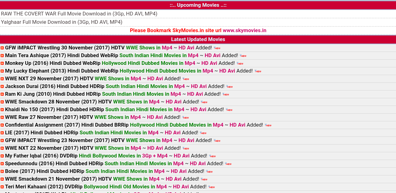
Task: Click 'Bollywood Hindi Old Movies in' on Teri Meri Kahaani row
Action: (120, 187)
